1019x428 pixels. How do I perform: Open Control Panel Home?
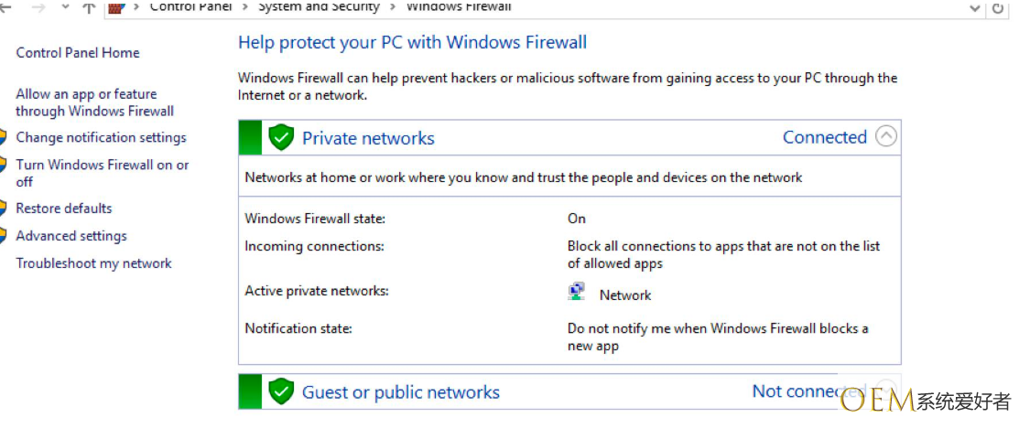coord(78,53)
